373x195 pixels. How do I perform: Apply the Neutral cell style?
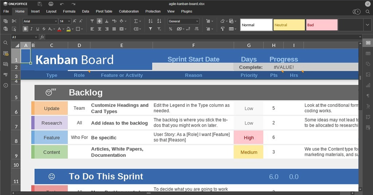coord(289,25)
